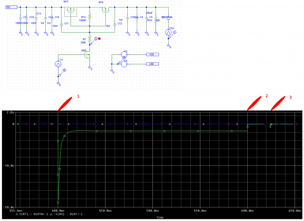Select the C4 capacitor symbol

[x=137, y=18]
